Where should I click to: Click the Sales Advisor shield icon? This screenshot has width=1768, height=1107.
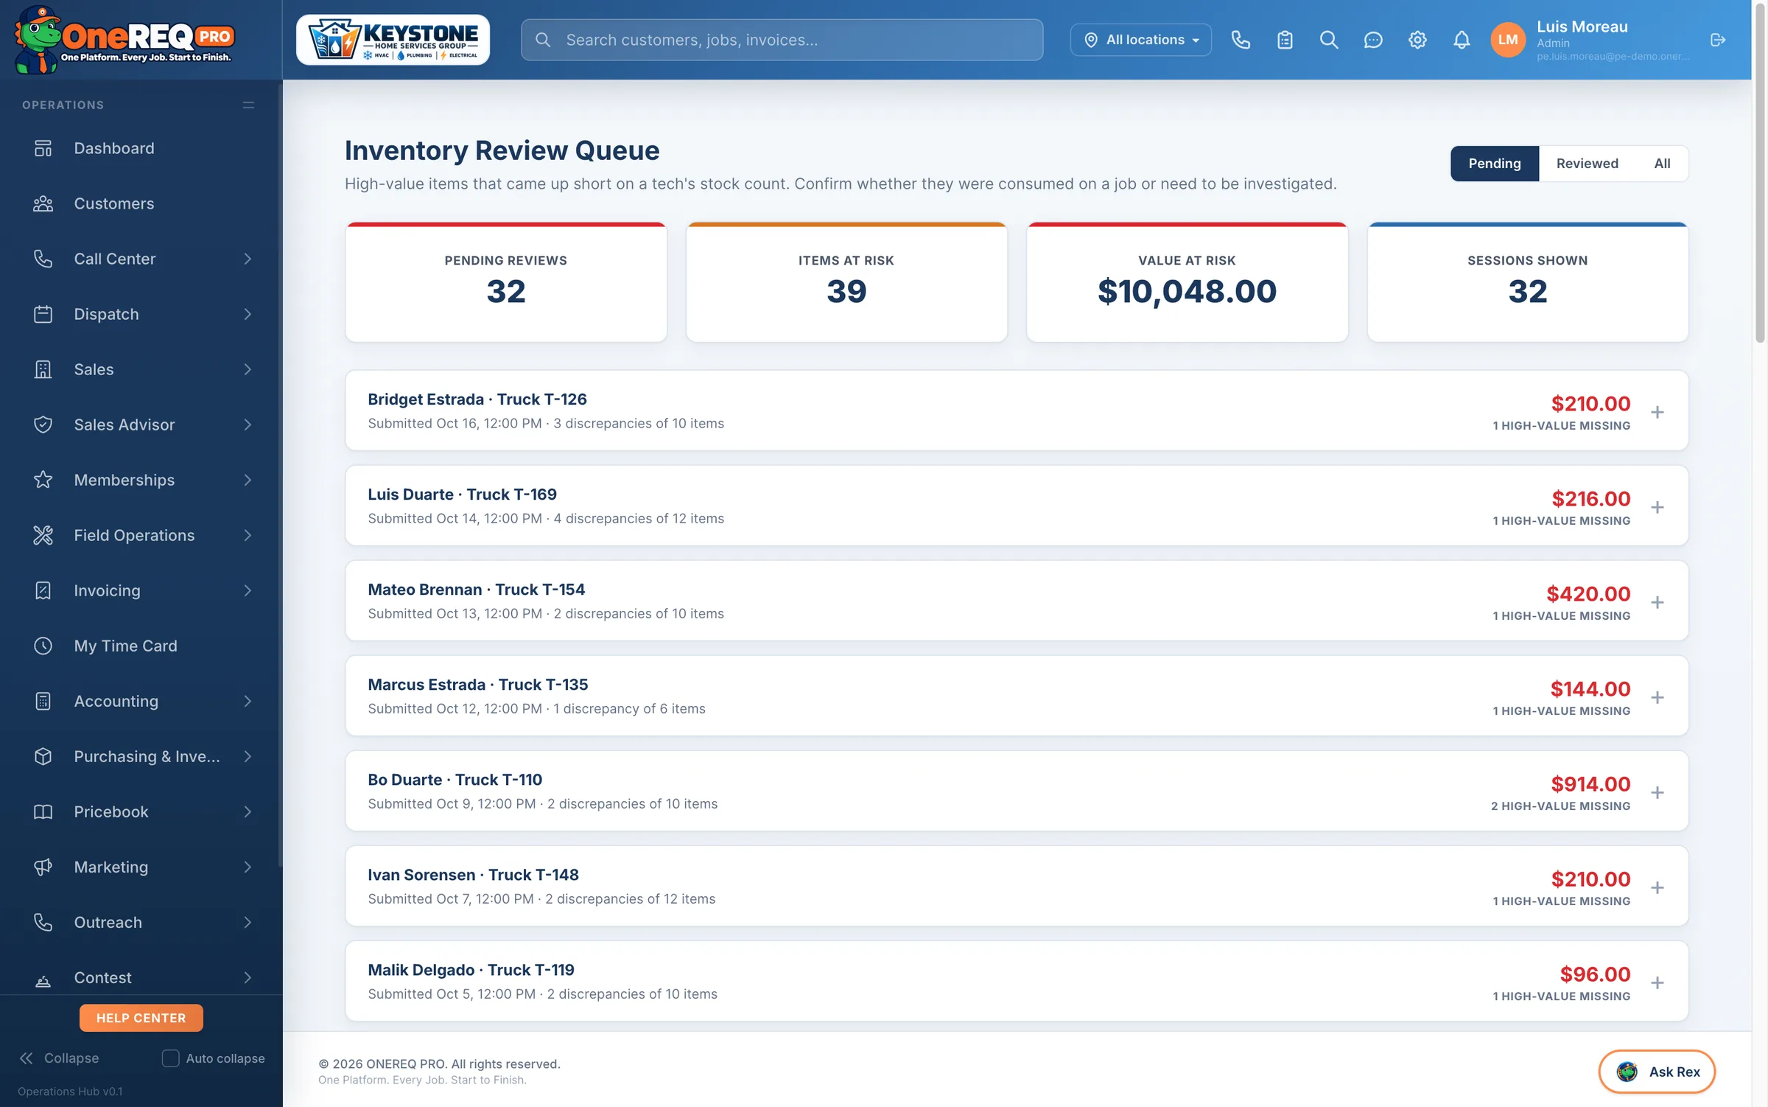(x=43, y=425)
